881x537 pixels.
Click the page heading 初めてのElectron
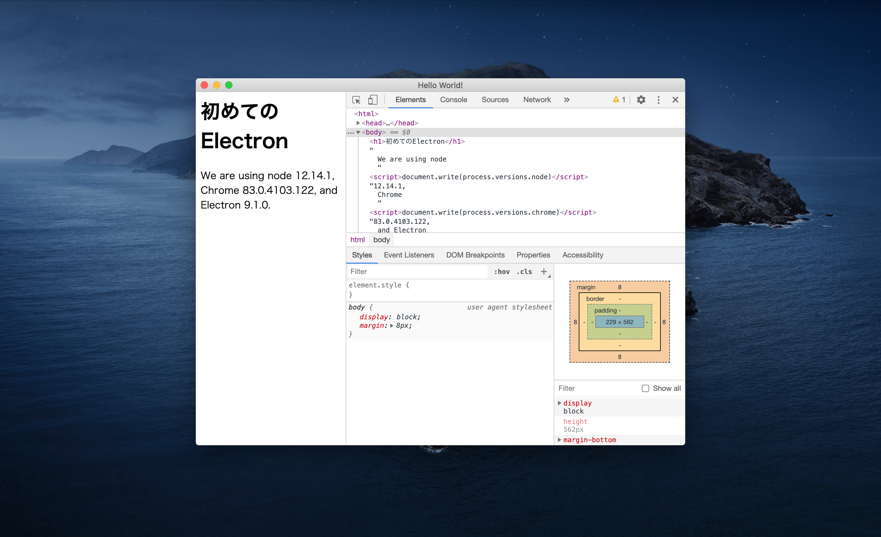tap(244, 126)
